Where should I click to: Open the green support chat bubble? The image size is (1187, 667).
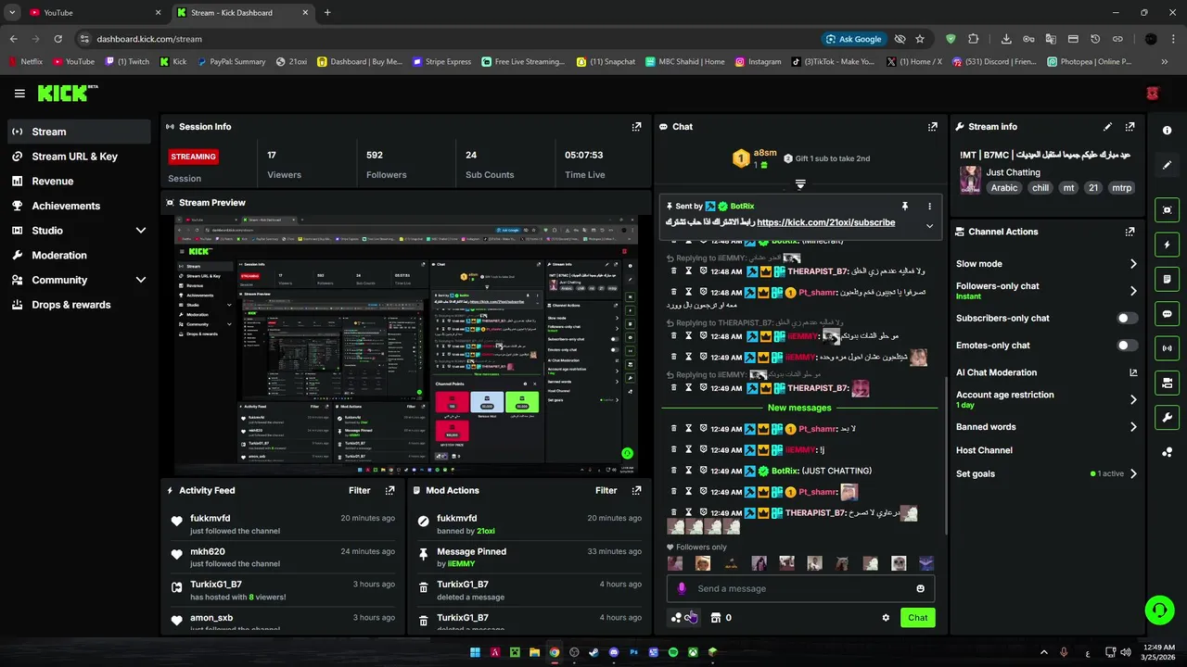[x=1159, y=610]
